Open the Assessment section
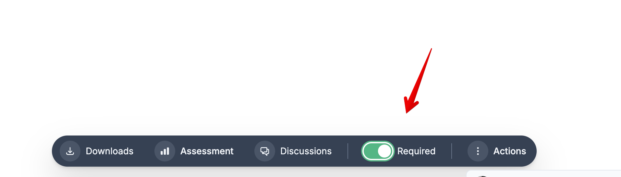 tap(194, 151)
